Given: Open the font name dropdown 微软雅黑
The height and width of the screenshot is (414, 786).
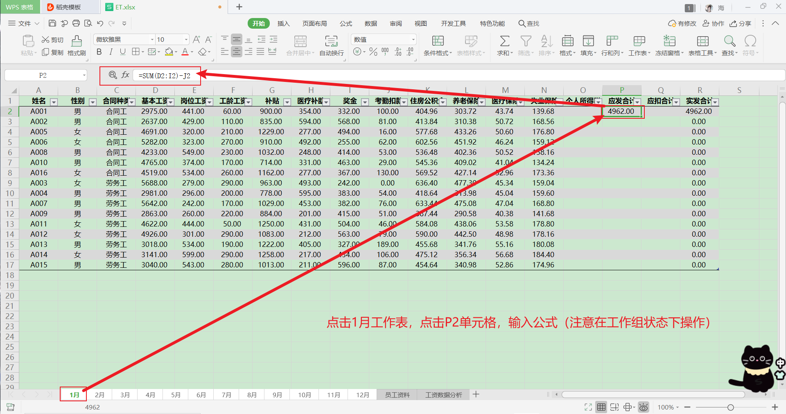Looking at the screenshot, I should click(x=152, y=40).
